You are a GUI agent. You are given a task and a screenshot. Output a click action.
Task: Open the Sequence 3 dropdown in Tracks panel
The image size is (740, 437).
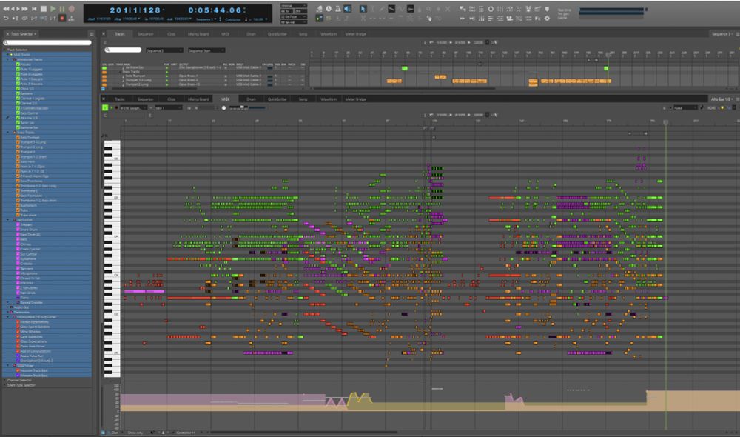[x=164, y=50]
